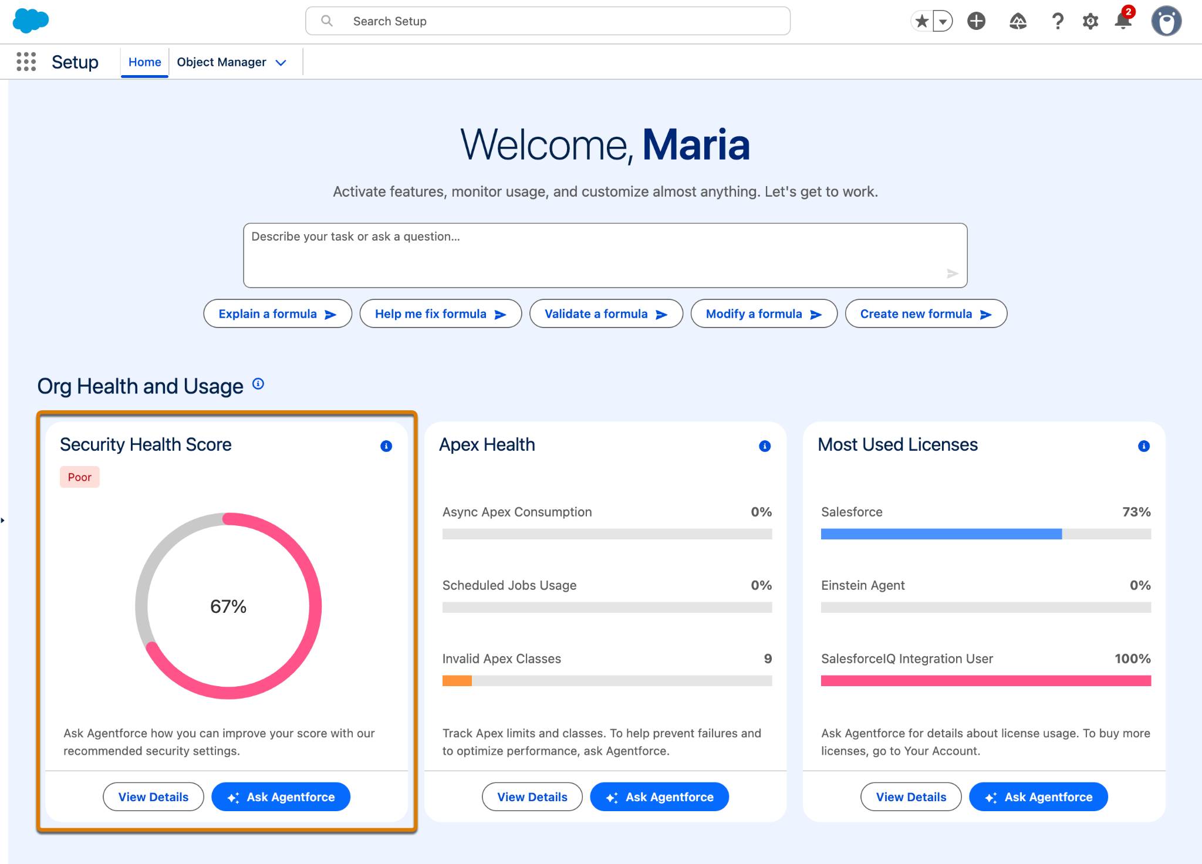Show info for Most Used Licenses card

(x=1144, y=446)
